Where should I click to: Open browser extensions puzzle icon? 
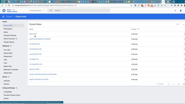pos(182,5)
